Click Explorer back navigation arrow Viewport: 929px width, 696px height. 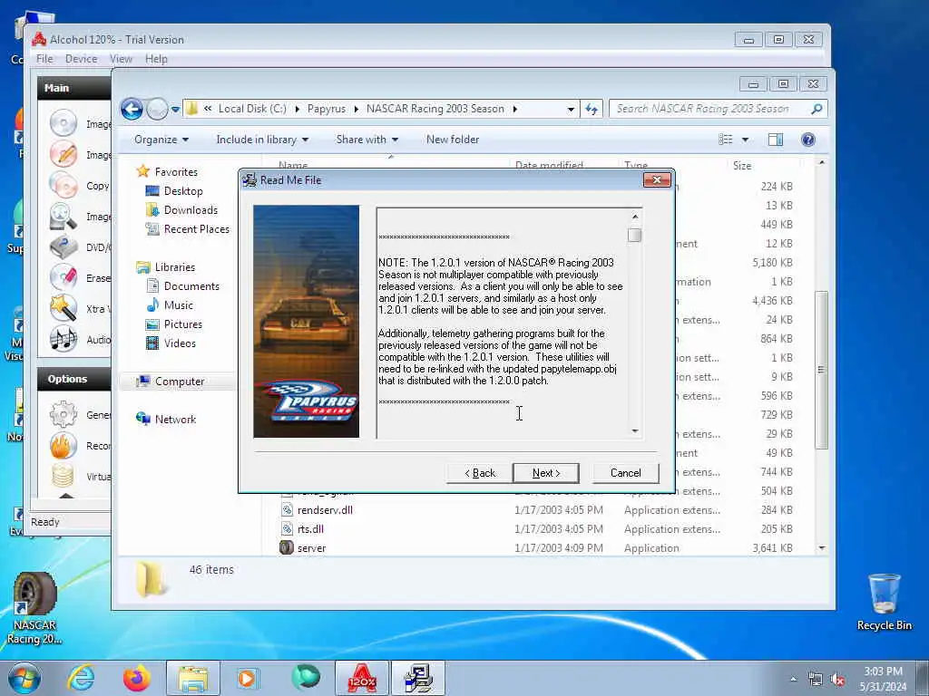click(132, 109)
